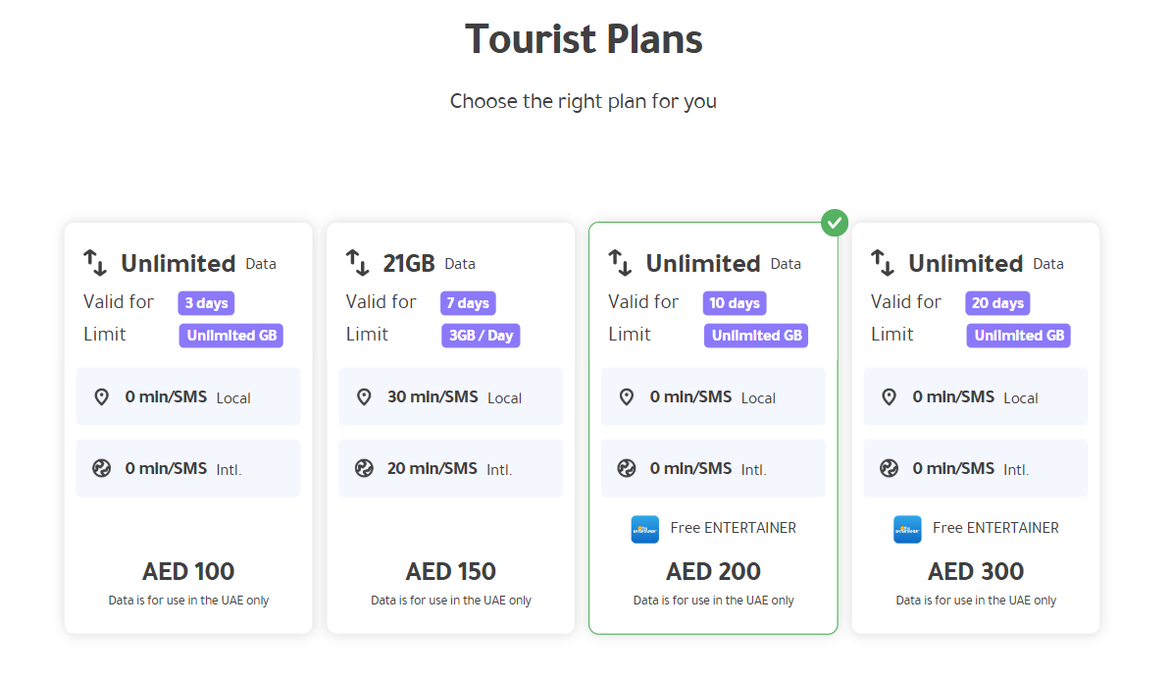Click the globe icon beside Intl. on AED 100 plan
The height and width of the screenshot is (682, 1172).
[x=102, y=468]
